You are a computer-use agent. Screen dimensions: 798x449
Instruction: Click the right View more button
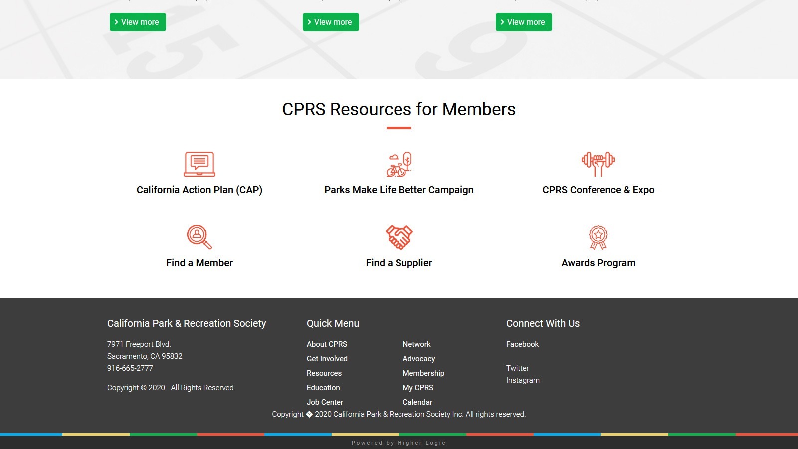click(524, 22)
